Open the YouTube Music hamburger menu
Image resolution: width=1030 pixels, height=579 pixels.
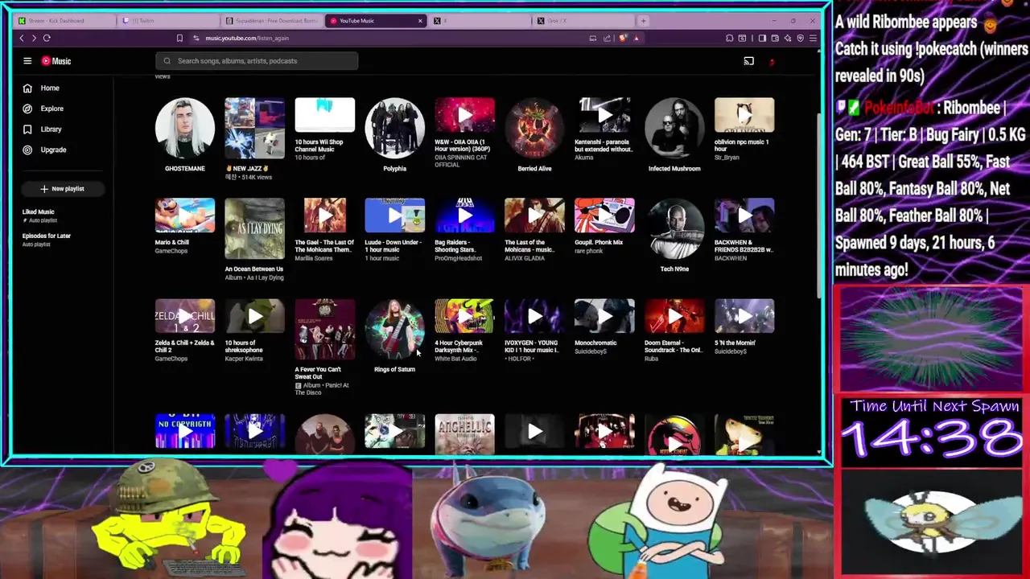pyautogui.click(x=27, y=61)
